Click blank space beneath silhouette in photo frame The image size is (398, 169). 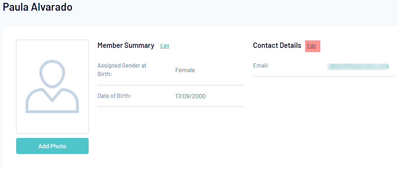[52, 123]
